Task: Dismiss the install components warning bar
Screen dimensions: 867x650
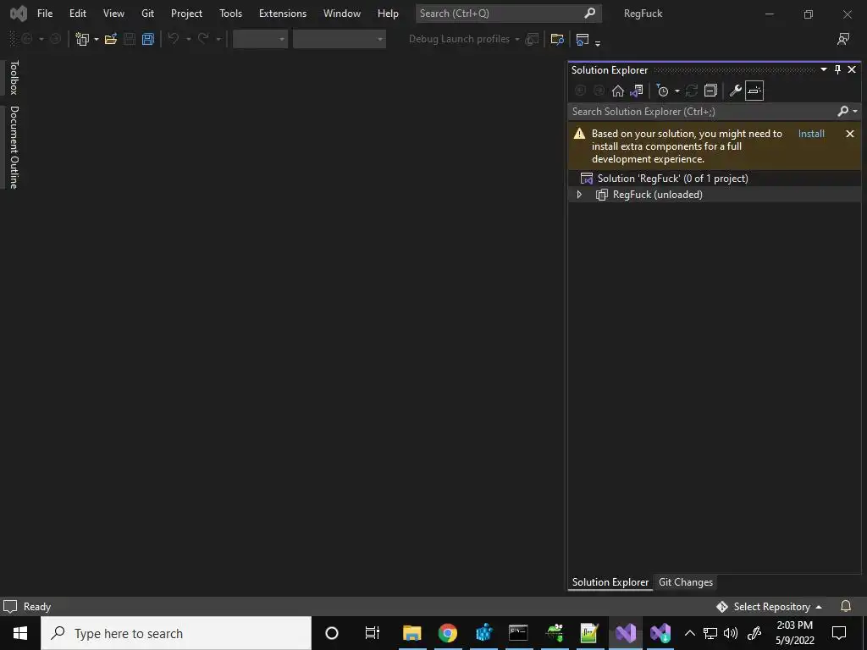Action: tap(850, 134)
